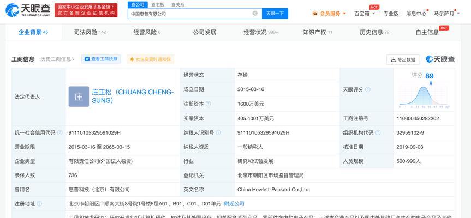
Task: Click 导出数据 button
Action: (x=403, y=59)
